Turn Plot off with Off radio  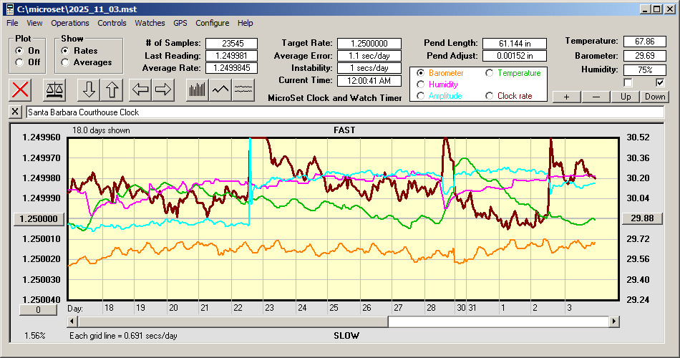click(19, 62)
